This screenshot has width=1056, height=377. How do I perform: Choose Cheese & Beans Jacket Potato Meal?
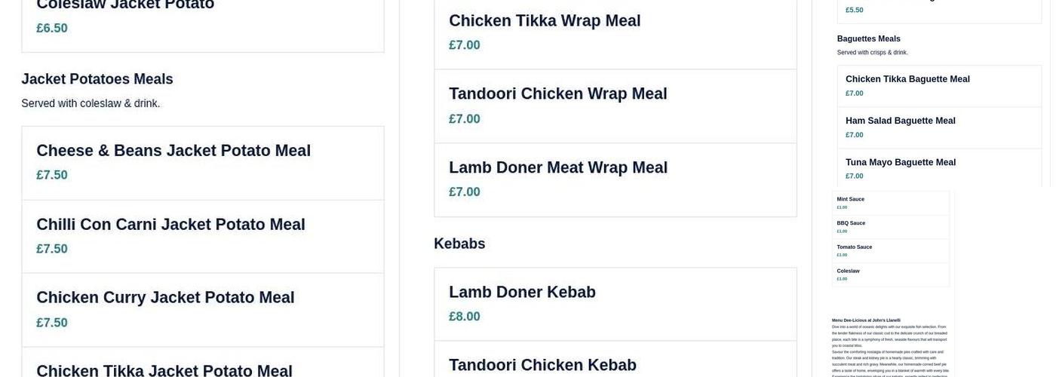tap(202, 162)
